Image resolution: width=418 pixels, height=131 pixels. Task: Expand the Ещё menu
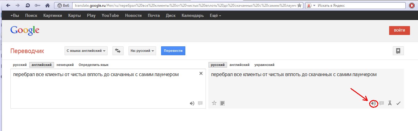(x=215, y=16)
